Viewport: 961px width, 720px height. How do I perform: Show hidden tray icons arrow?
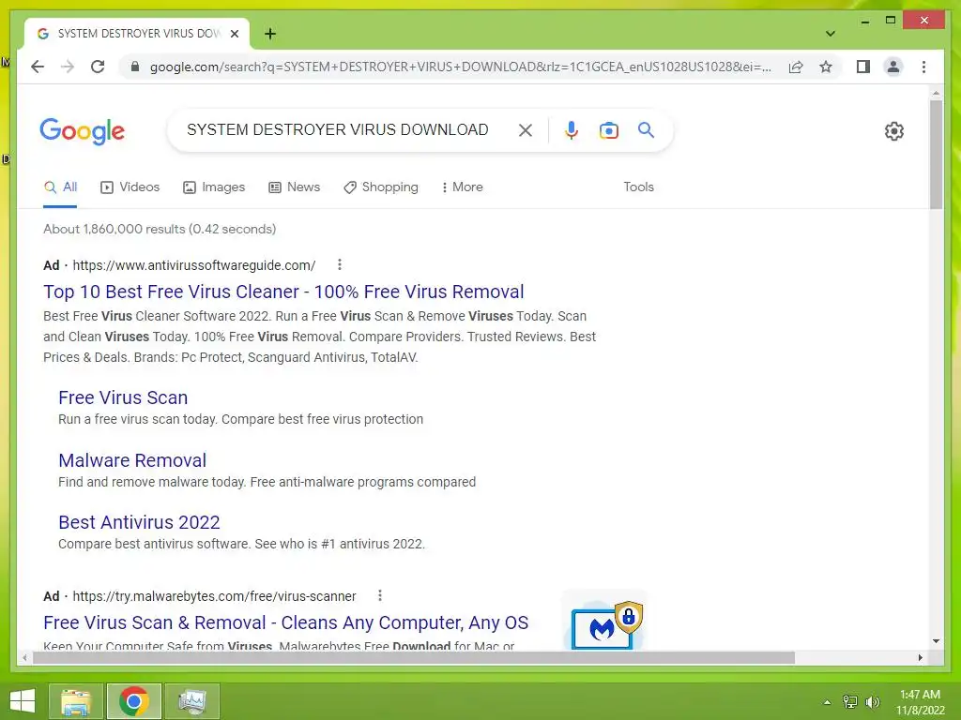pyautogui.click(x=827, y=702)
